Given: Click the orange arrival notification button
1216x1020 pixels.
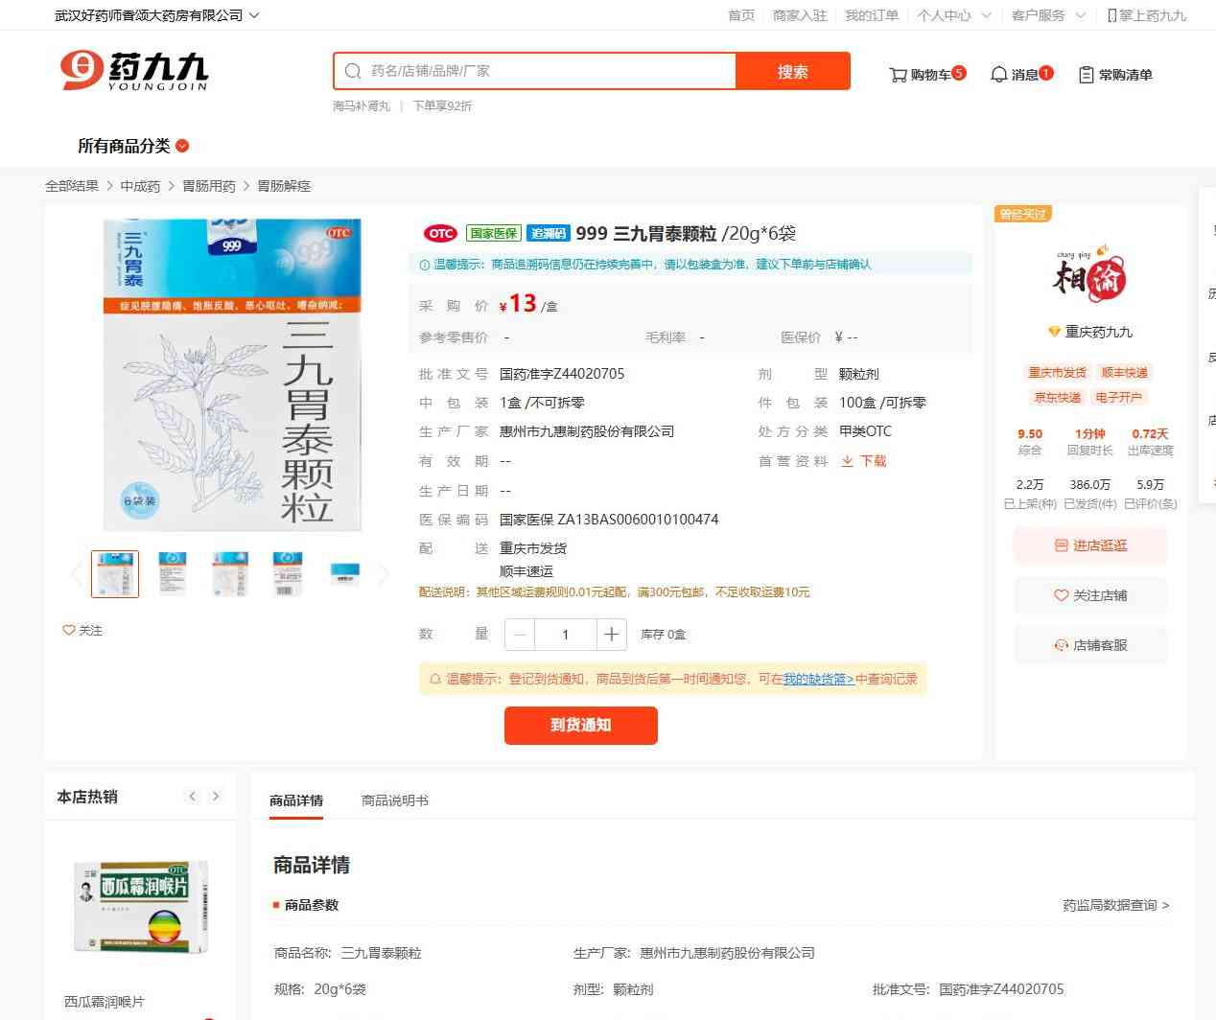Looking at the screenshot, I should pos(581,725).
